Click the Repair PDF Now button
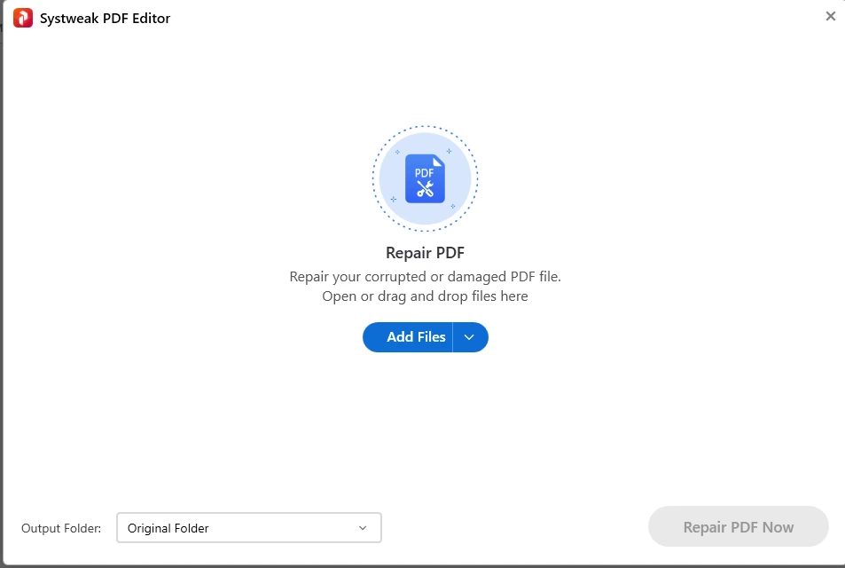Viewport: 845px width, 568px height. (x=739, y=526)
